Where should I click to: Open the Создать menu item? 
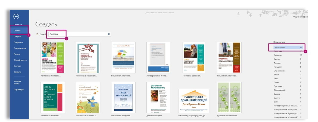18,31
